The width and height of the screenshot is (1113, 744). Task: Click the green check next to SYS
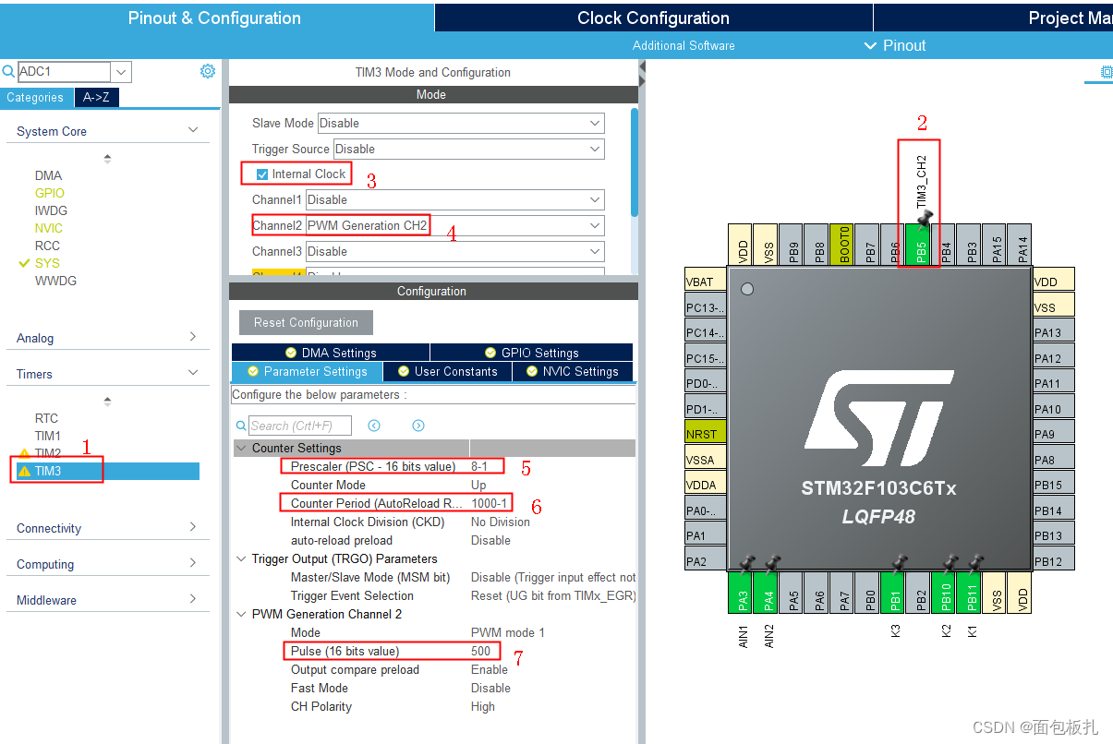[24, 263]
